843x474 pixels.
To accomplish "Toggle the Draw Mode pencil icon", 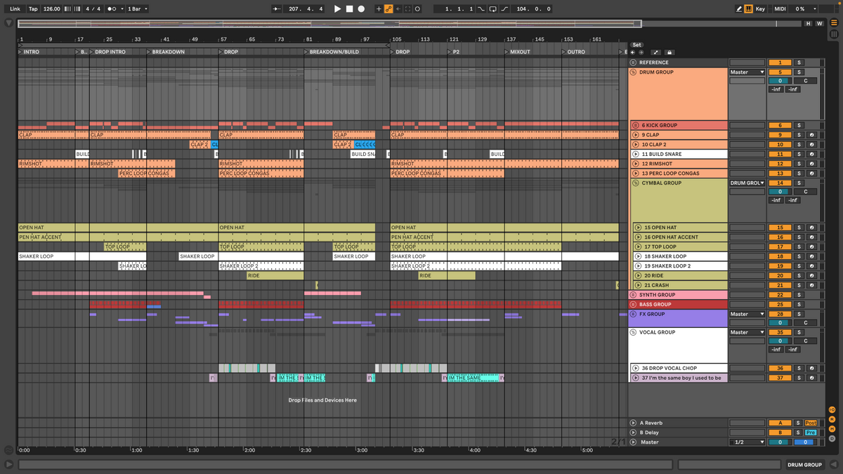I will click(739, 9).
